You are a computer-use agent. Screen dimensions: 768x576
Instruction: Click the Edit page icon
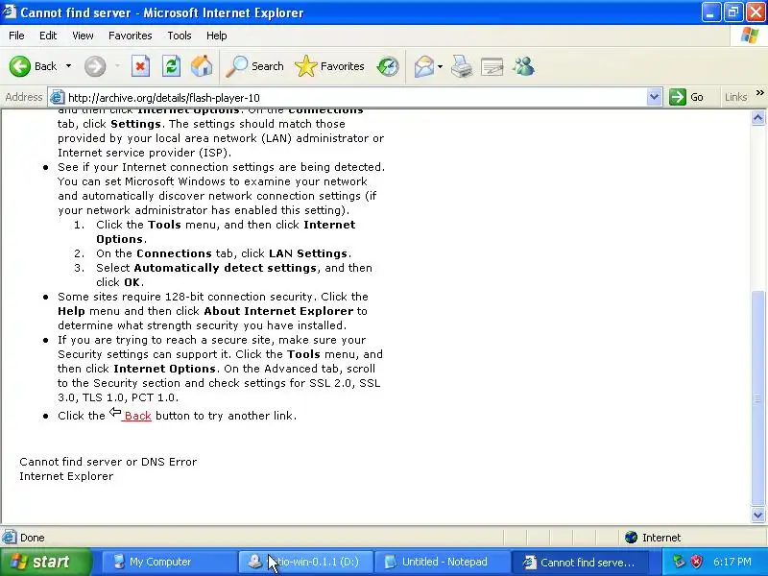(x=492, y=66)
